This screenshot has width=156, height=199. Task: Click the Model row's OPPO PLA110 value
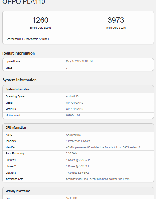point(74,103)
